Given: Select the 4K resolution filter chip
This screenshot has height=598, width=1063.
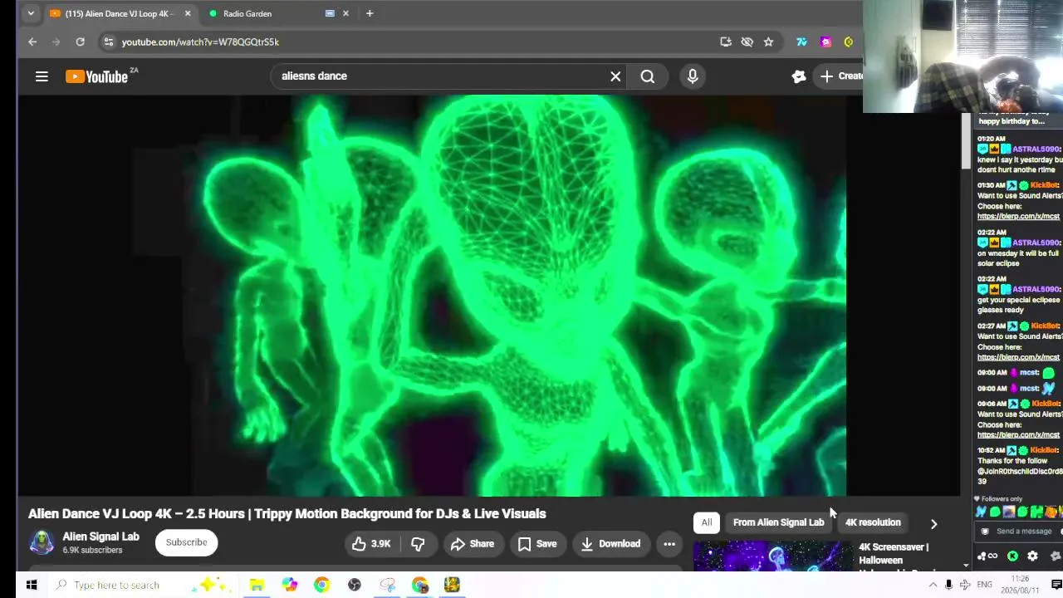Looking at the screenshot, I should click(x=873, y=522).
